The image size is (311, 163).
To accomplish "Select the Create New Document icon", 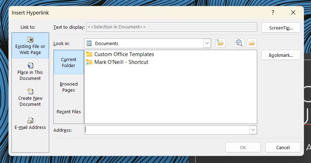I will (x=30, y=91).
